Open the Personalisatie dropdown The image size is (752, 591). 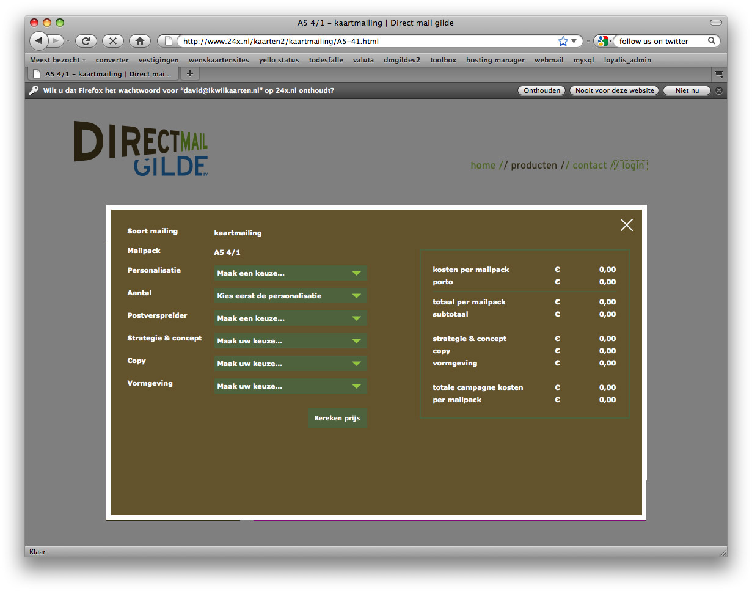point(290,273)
